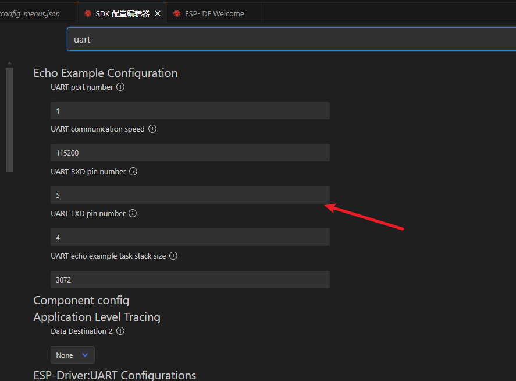516x381 pixels.
Task: Open the Data Destination 2 dropdown
Action: (73, 355)
